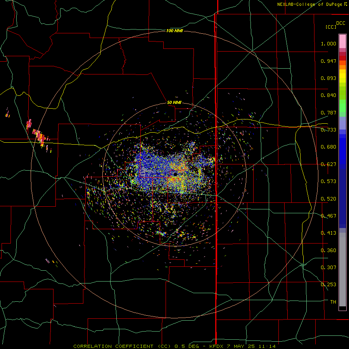Select the 0.253 scale value
This screenshot has width=349, height=349.
328,285
